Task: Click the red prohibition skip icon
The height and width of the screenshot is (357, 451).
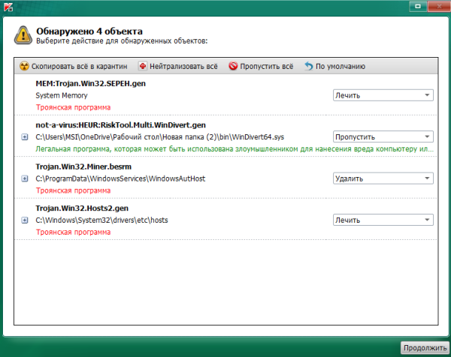Action: coord(233,66)
